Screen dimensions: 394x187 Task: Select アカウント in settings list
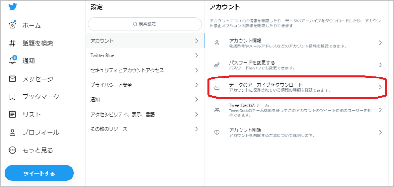(145, 41)
